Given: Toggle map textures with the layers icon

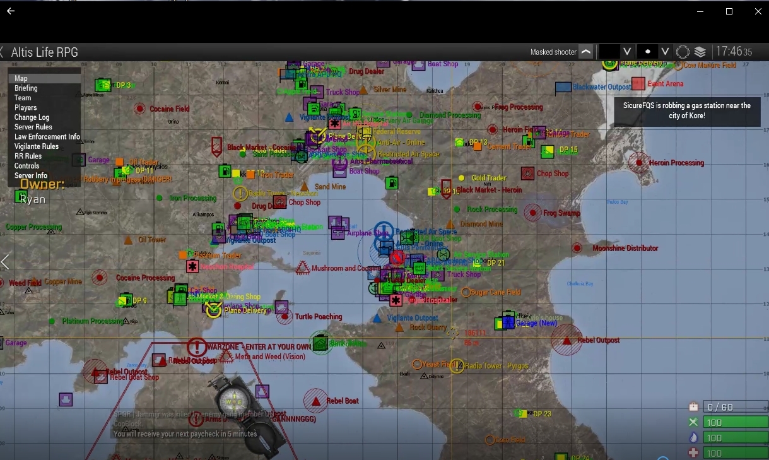Looking at the screenshot, I should (x=700, y=52).
